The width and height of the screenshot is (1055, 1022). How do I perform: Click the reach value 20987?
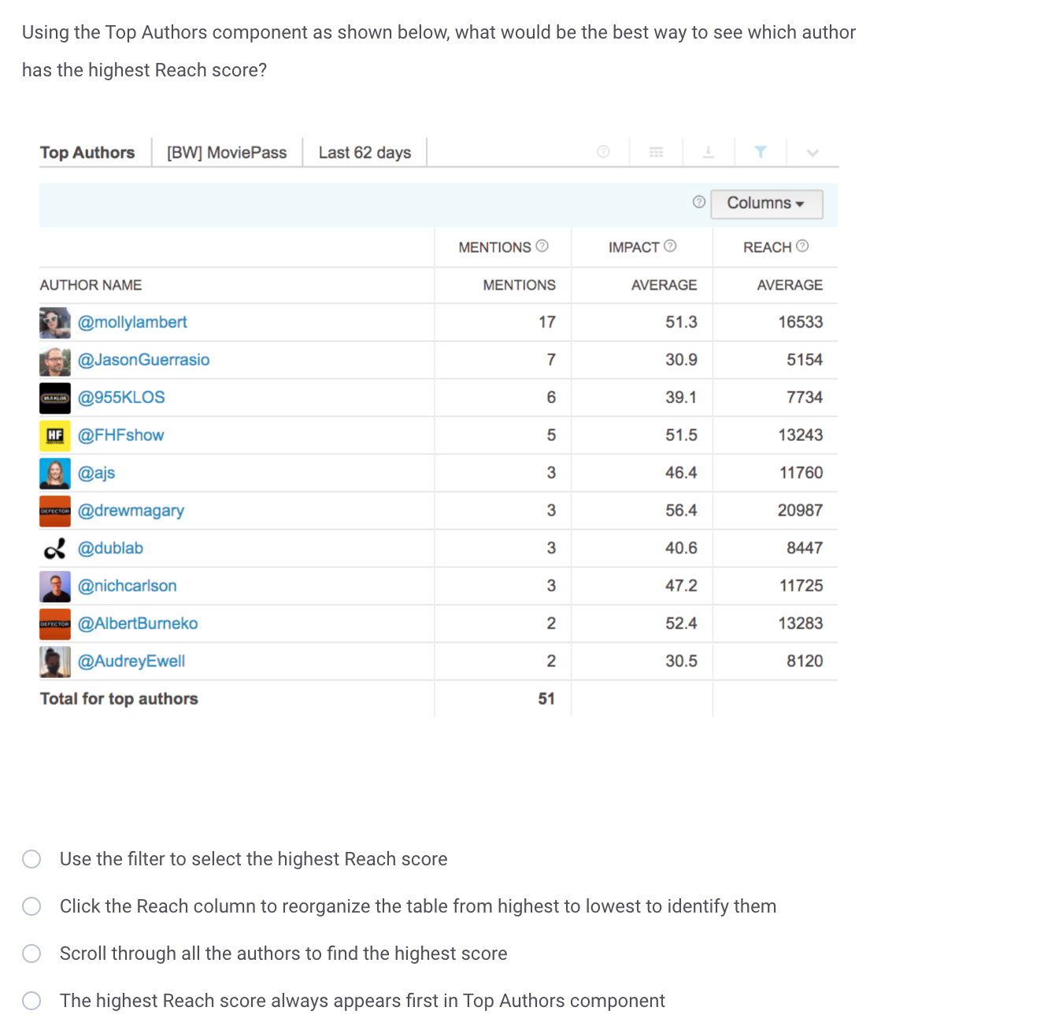800,510
